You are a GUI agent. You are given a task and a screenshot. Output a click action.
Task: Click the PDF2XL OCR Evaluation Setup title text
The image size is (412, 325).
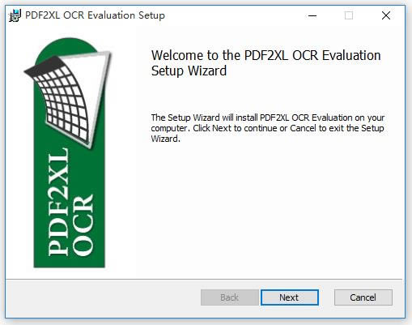pos(95,15)
